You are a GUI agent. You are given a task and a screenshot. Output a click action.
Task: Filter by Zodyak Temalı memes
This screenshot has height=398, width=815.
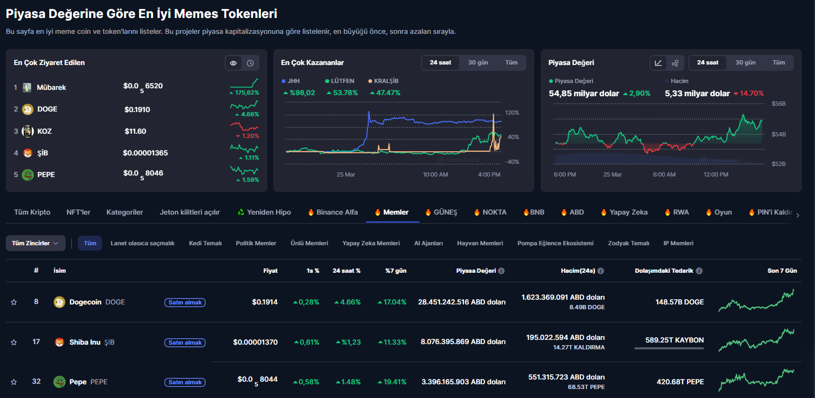pos(628,243)
